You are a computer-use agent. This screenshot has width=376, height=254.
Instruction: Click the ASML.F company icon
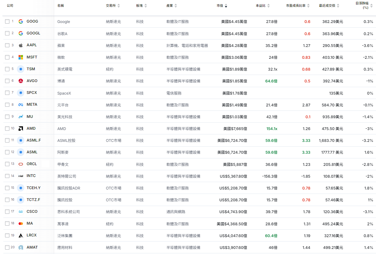pos(21,140)
